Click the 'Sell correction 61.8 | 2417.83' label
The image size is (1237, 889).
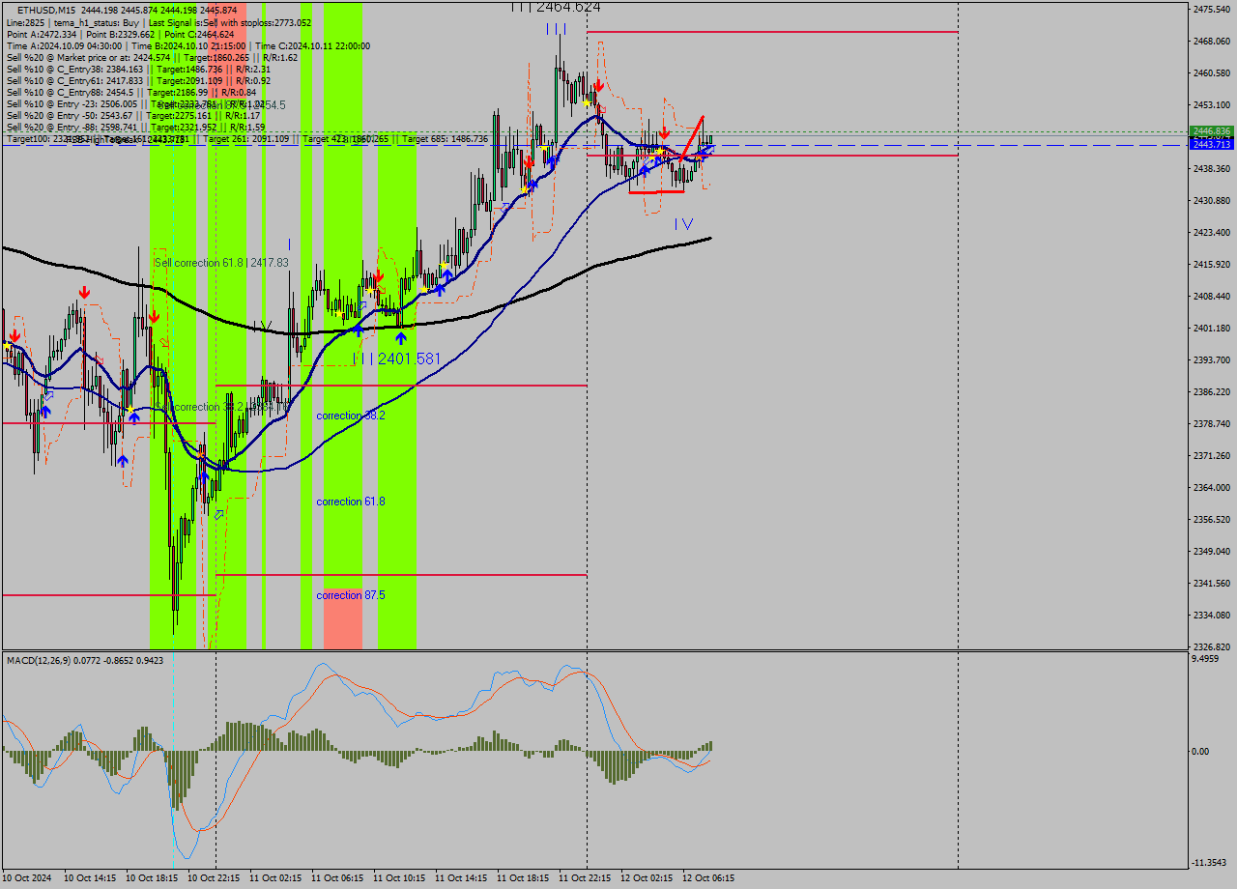click(x=221, y=262)
